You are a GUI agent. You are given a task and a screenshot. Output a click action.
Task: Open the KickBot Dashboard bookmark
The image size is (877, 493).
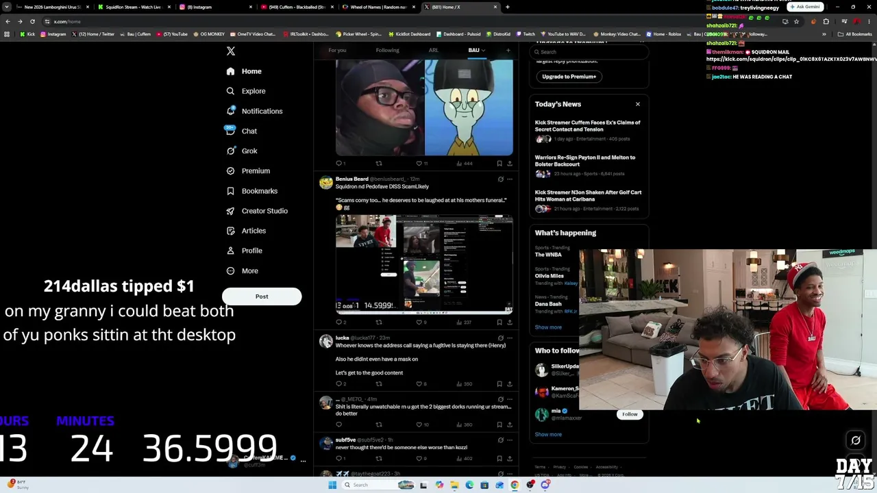[410, 34]
